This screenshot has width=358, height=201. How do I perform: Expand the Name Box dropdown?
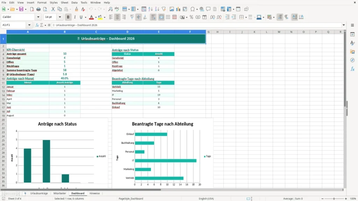(29, 25)
